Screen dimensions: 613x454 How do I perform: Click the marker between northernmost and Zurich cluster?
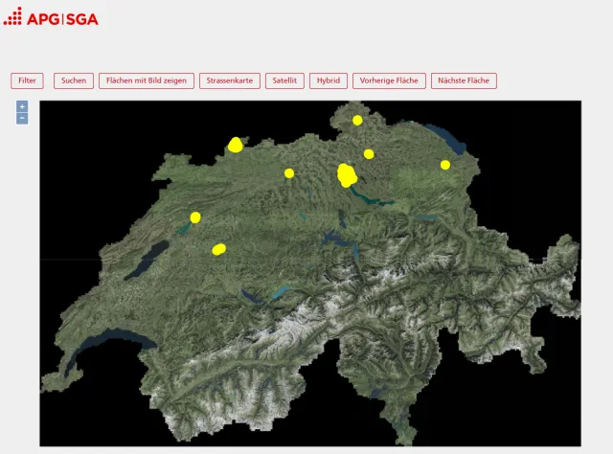click(x=369, y=153)
